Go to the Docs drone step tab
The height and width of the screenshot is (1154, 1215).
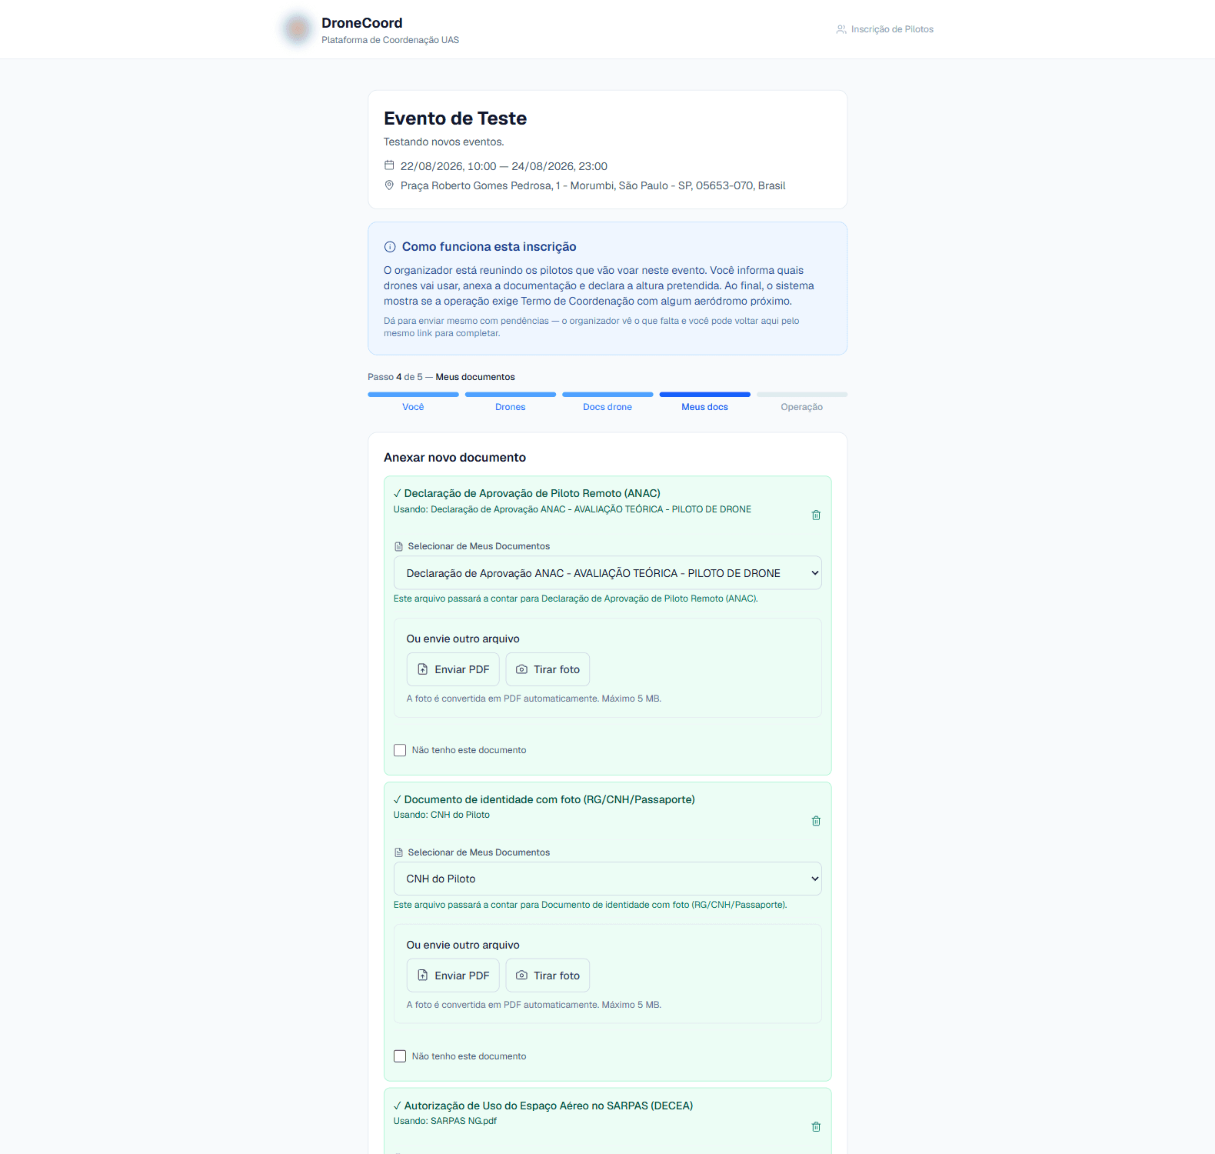(607, 407)
